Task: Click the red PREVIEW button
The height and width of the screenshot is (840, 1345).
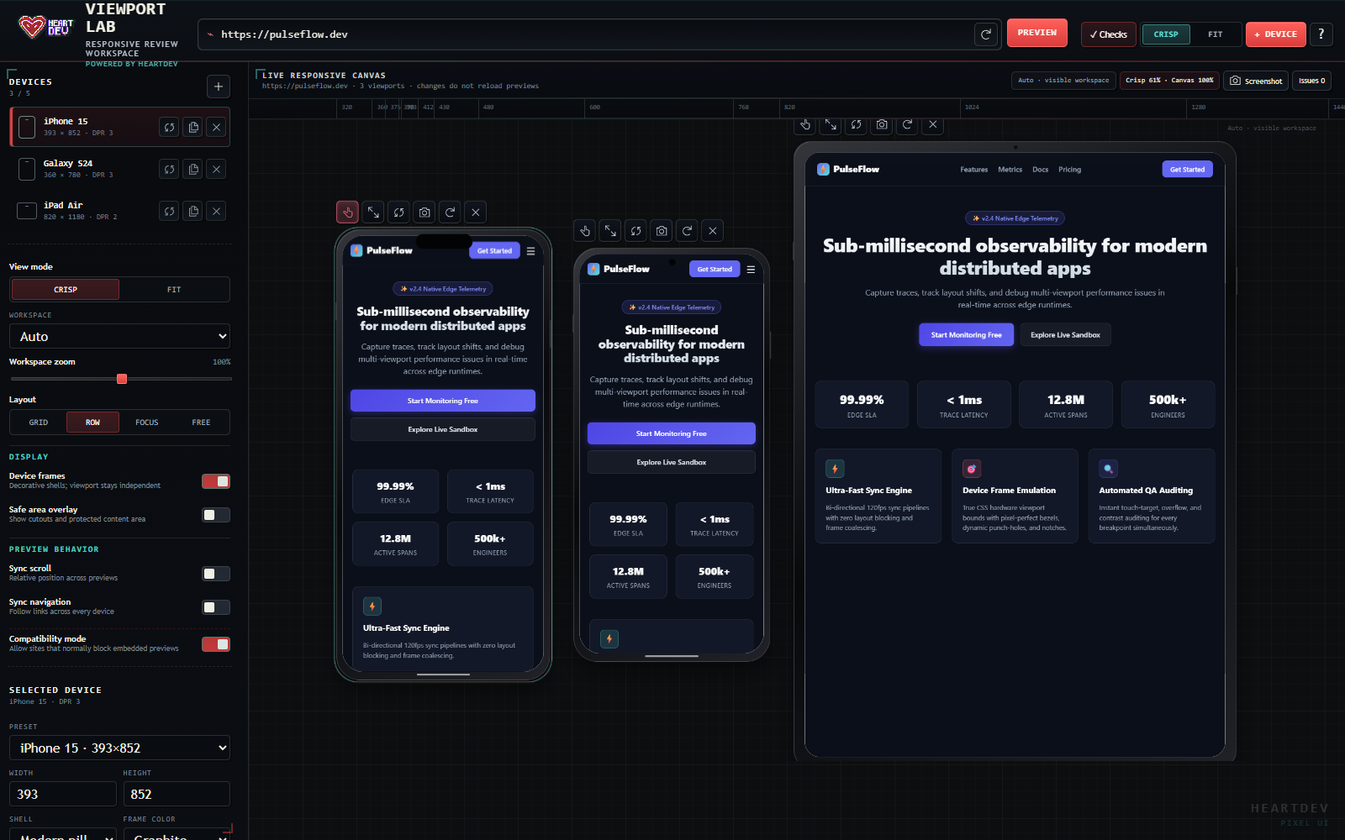Action: pyautogui.click(x=1037, y=33)
